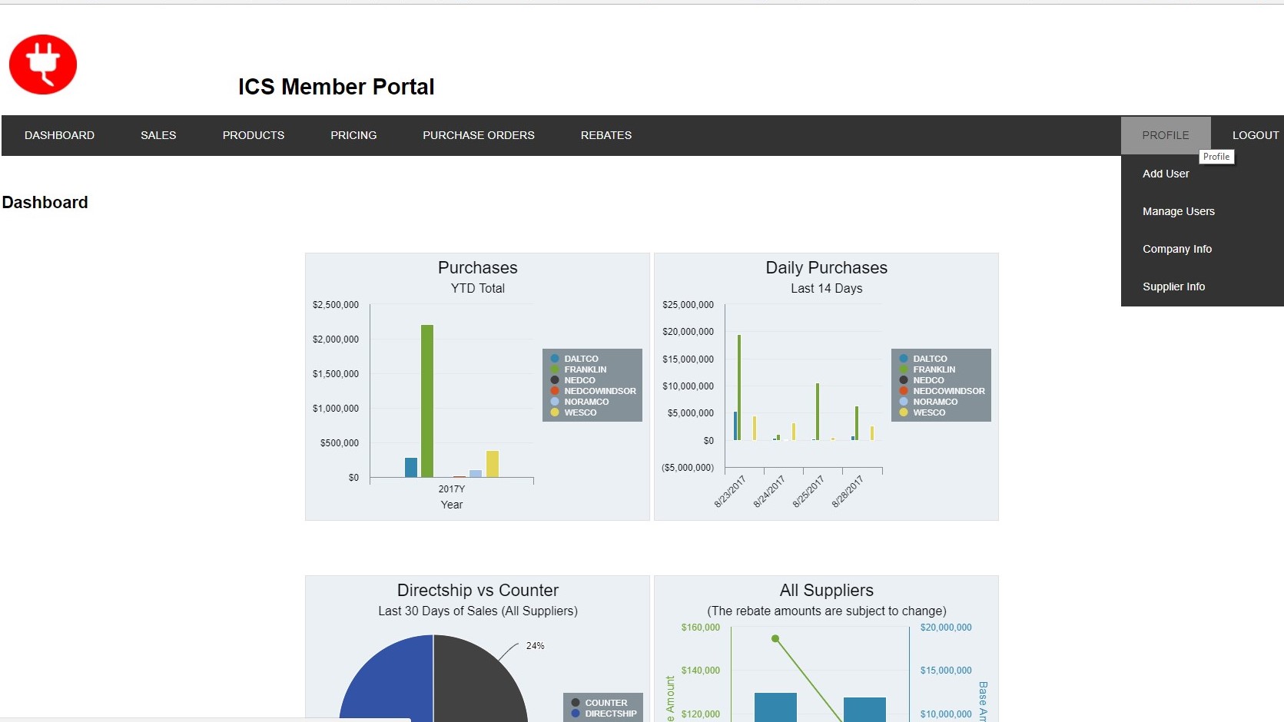Open Supplier Info from Profile dropdown
This screenshot has height=722, width=1284.
point(1173,286)
